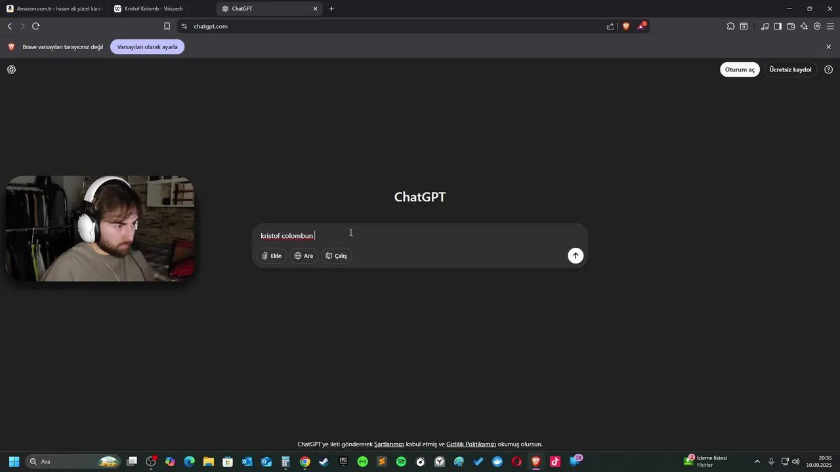Open the Gizlilik Politikamızı privacy link
Image resolution: width=840 pixels, height=472 pixels.
pyautogui.click(x=471, y=444)
